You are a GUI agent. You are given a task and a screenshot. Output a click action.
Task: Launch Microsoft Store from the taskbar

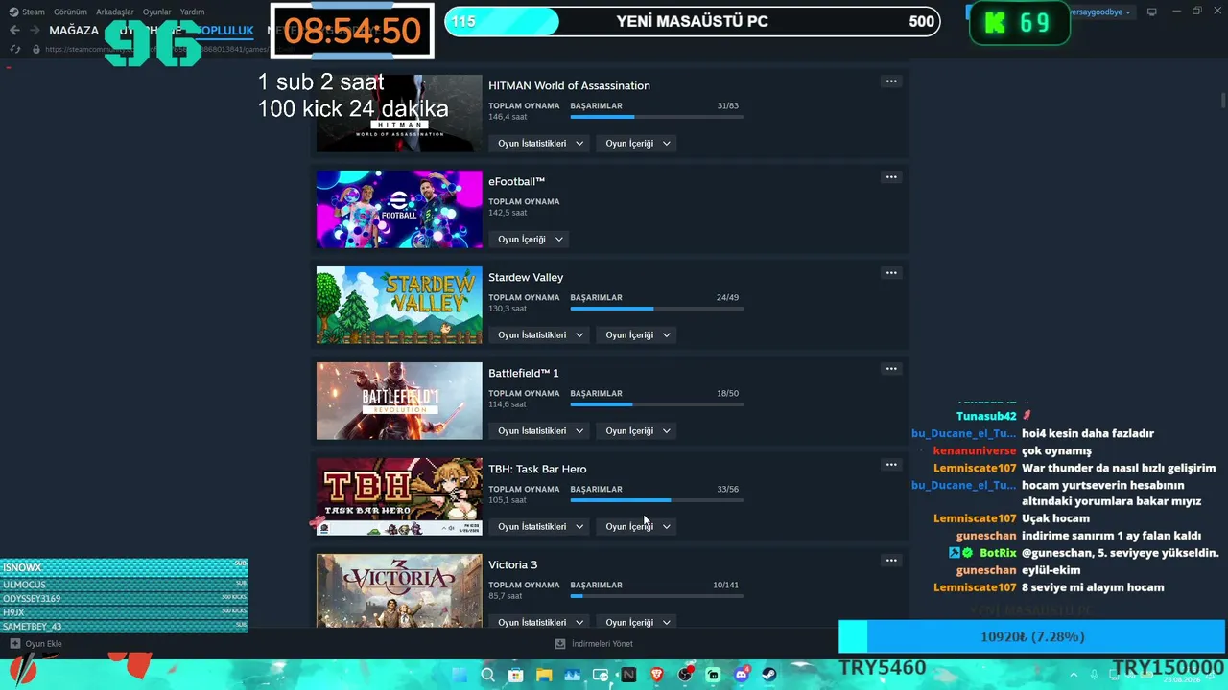(515, 675)
